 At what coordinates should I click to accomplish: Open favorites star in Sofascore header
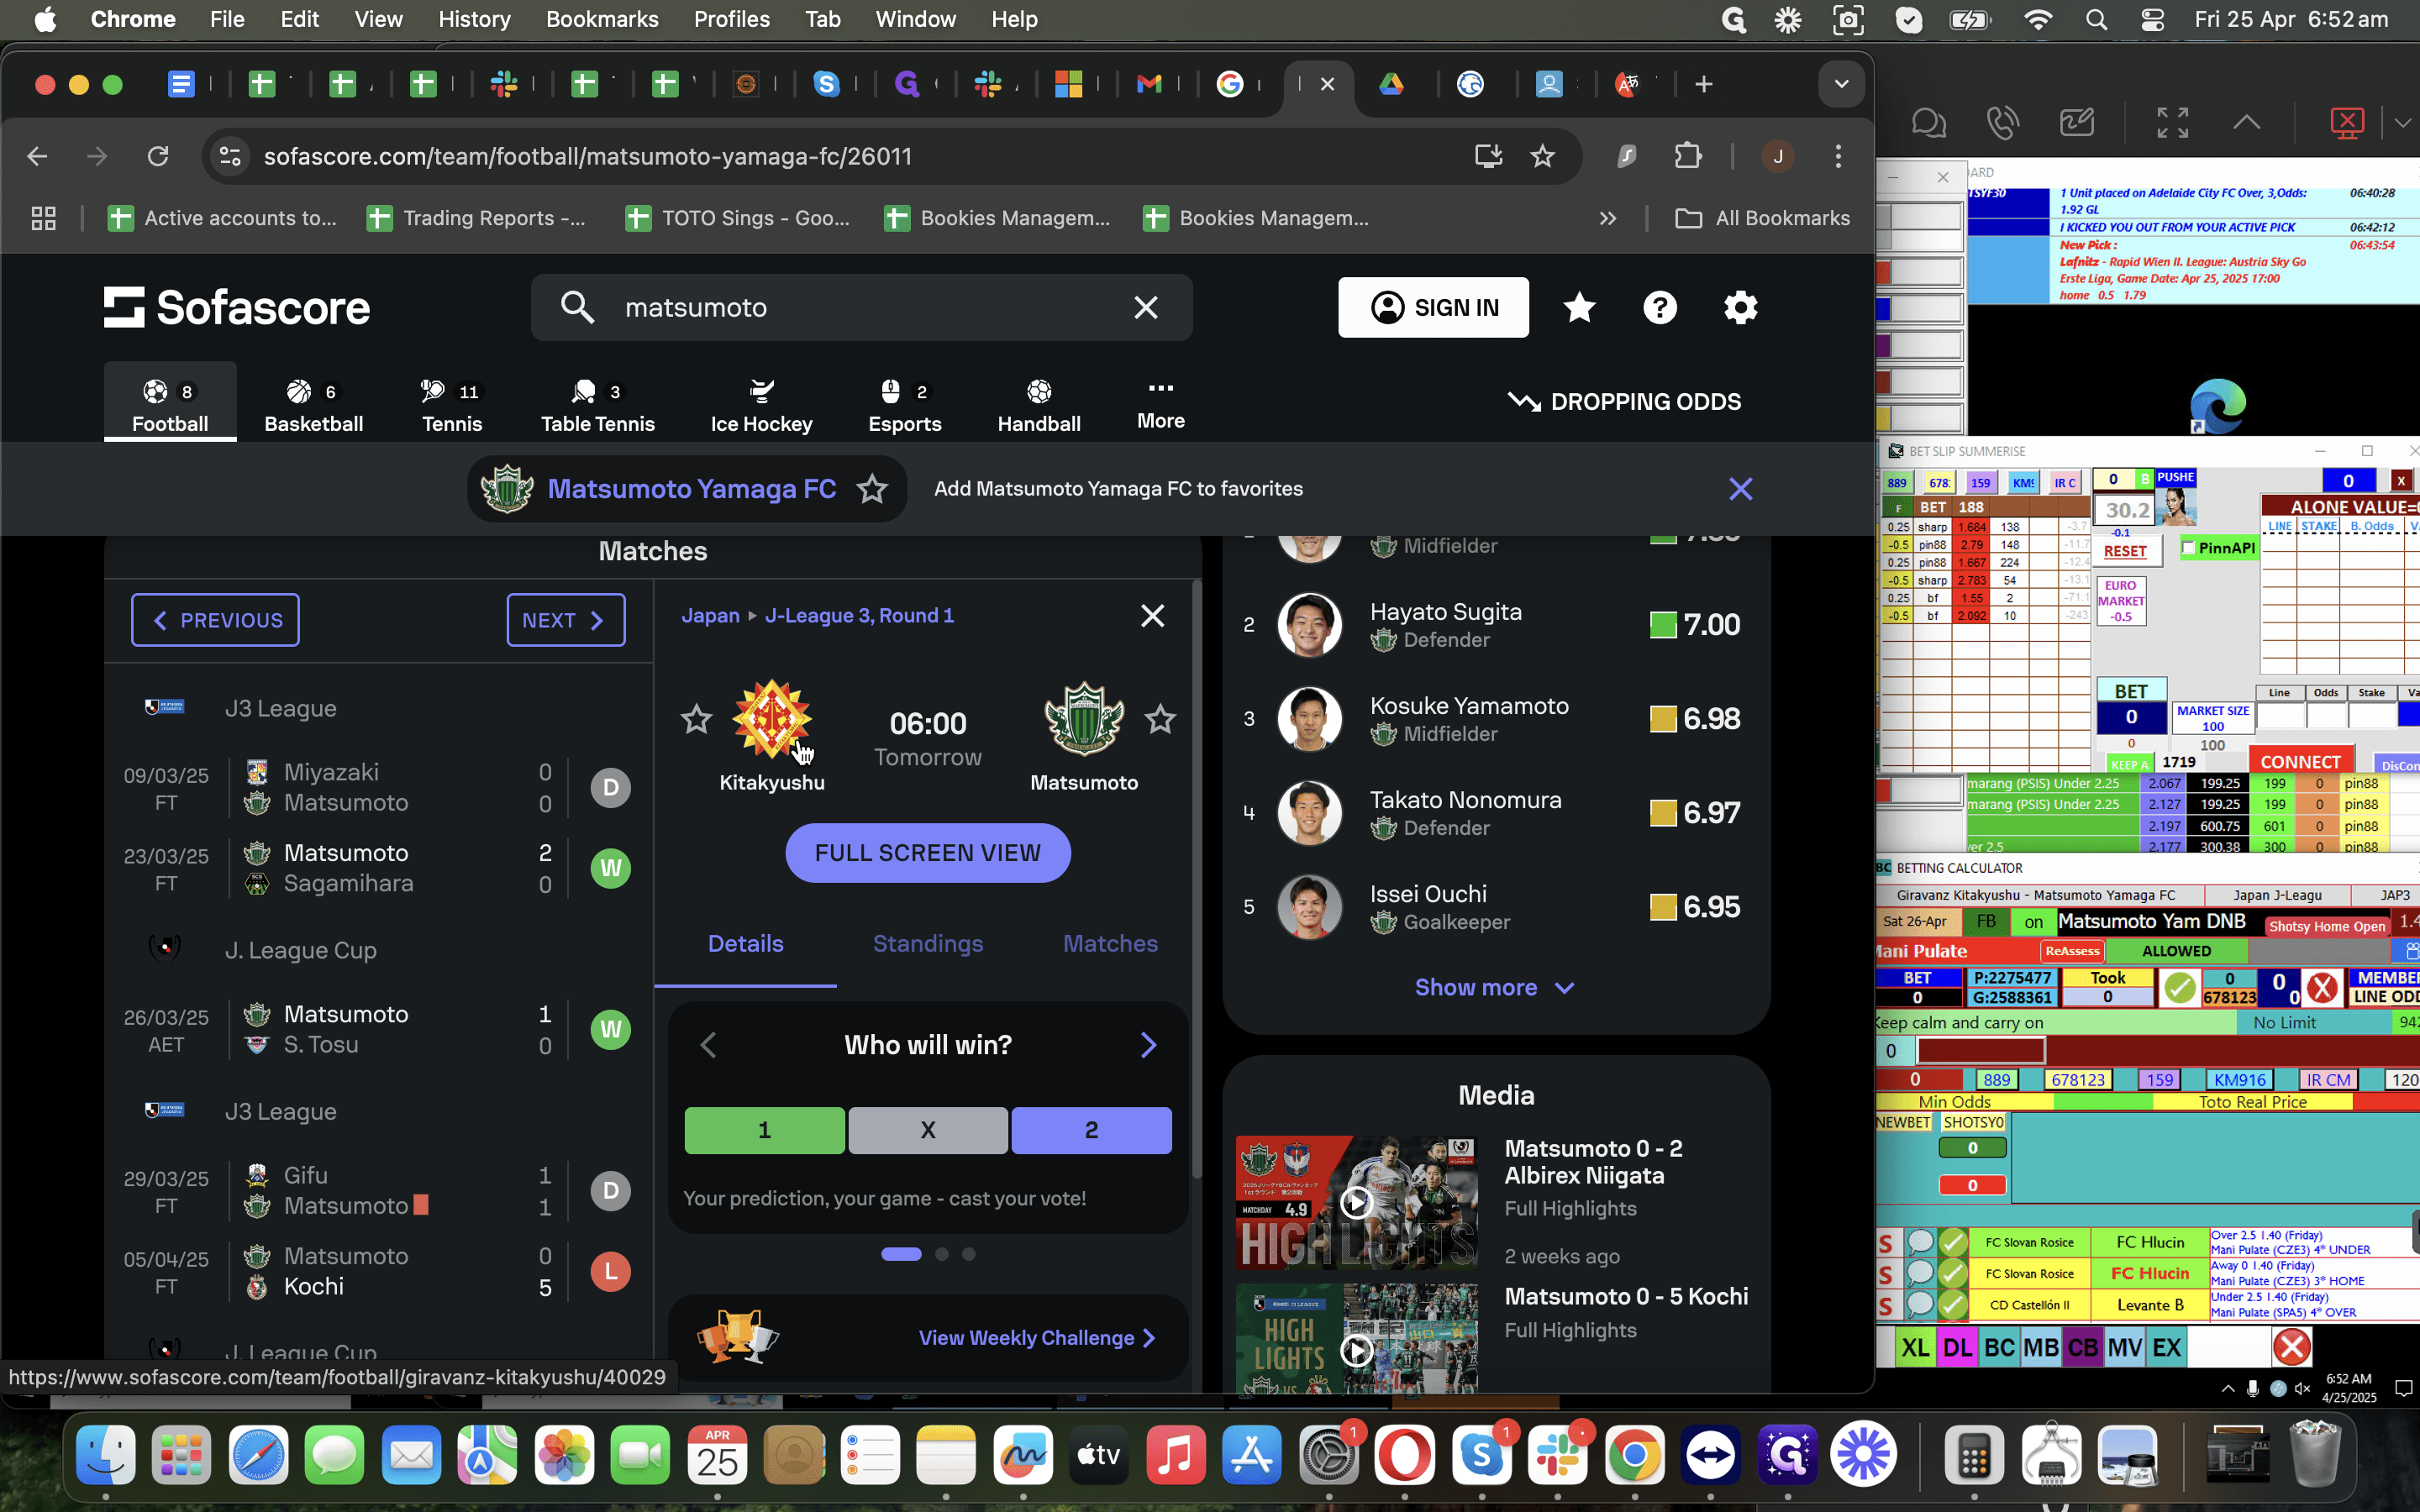pyautogui.click(x=1579, y=308)
